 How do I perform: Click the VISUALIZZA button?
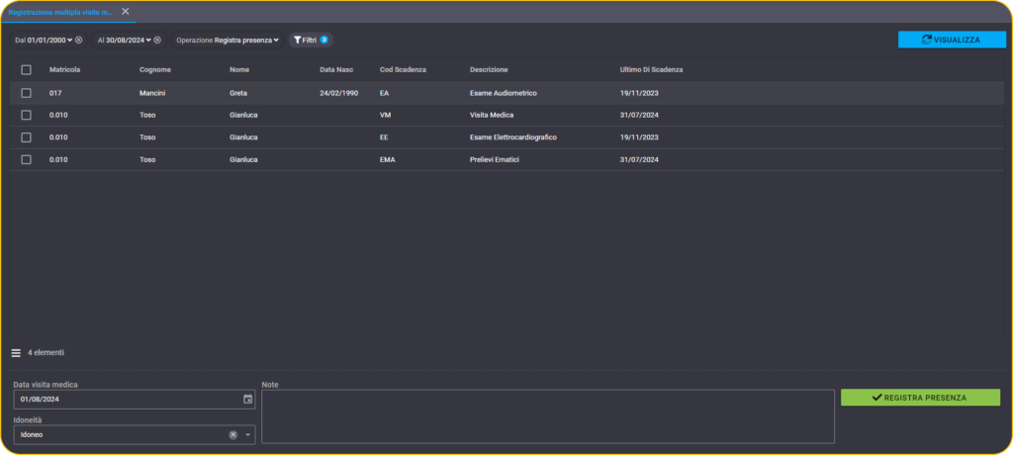point(952,40)
